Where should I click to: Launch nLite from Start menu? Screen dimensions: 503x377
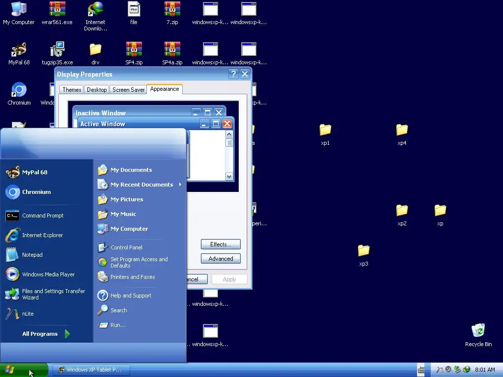click(x=47, y=314)
